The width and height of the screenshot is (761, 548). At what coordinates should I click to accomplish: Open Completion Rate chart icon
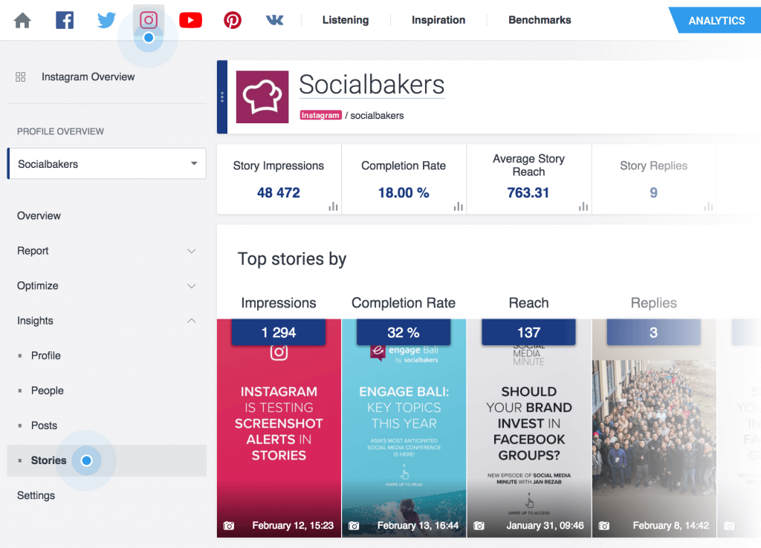coord(458,206)
